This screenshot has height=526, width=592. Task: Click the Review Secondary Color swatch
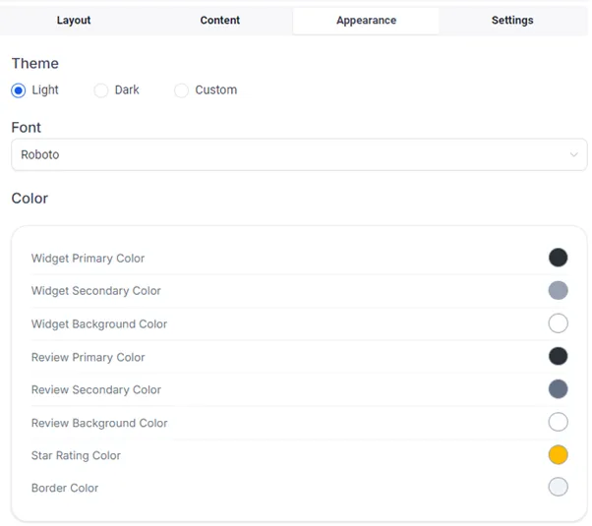(558, 389)
